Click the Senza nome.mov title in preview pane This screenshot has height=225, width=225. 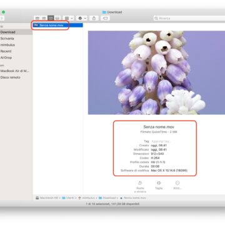coord(159,127)
